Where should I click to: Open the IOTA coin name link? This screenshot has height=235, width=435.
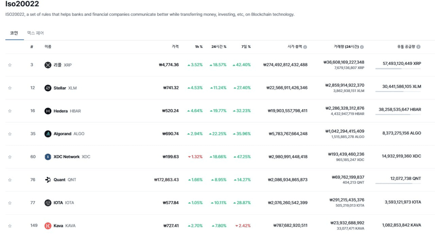click(x=64, y=203)
